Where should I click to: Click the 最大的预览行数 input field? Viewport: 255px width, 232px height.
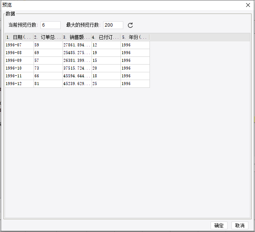113,25
